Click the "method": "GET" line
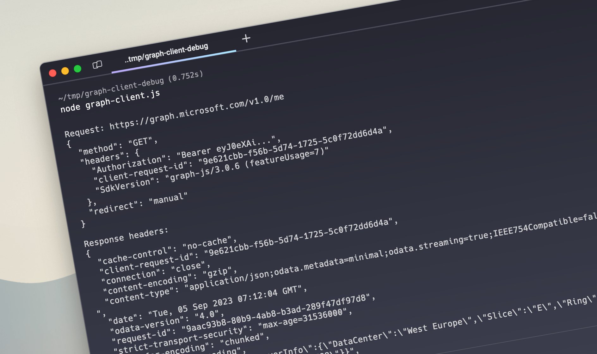 coord(118,145)
